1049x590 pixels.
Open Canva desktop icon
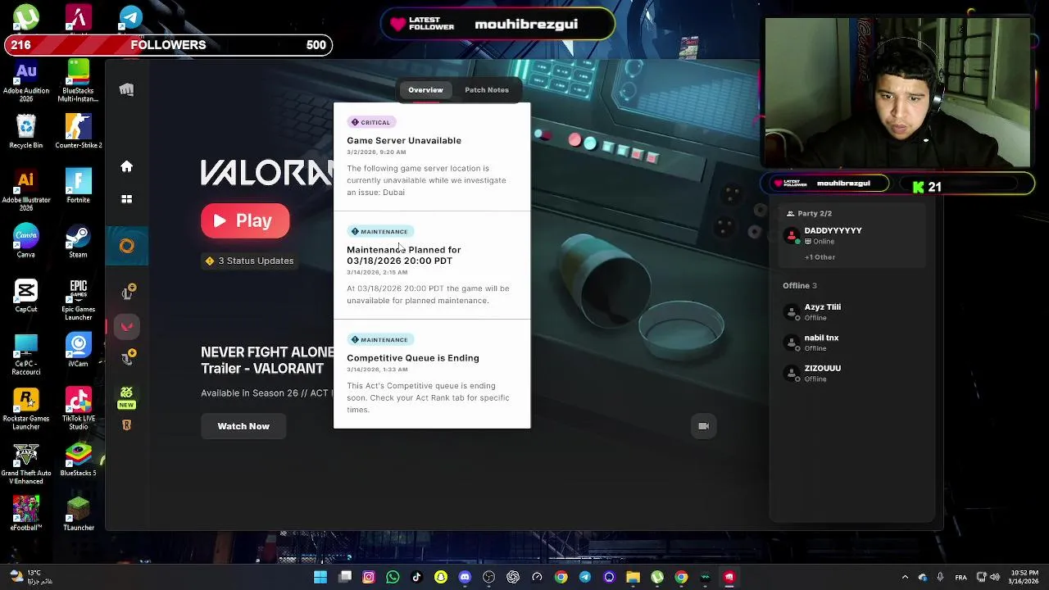pyautogui.click(x=26, y=240)
